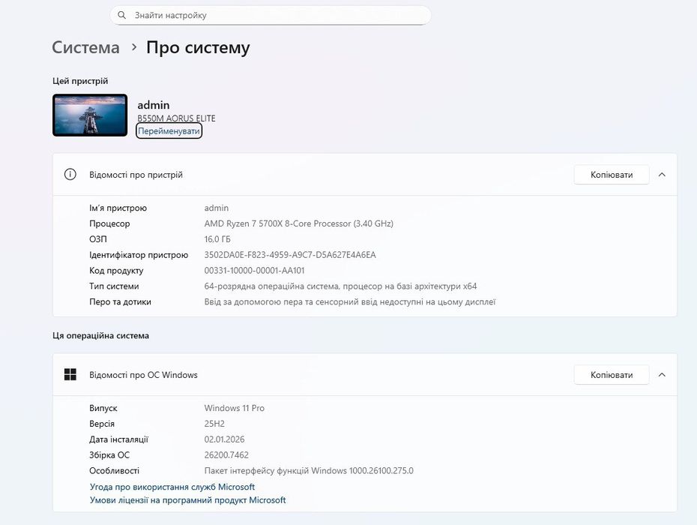The width and height of the screenshot is (697, 525).
Task: Open Угода про використання служб Microsoft link
Action: pos(172,487)
